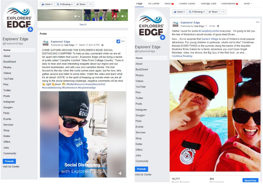
Task: Open post audience gear icon beside March 17
Action: tap(102, 45)
